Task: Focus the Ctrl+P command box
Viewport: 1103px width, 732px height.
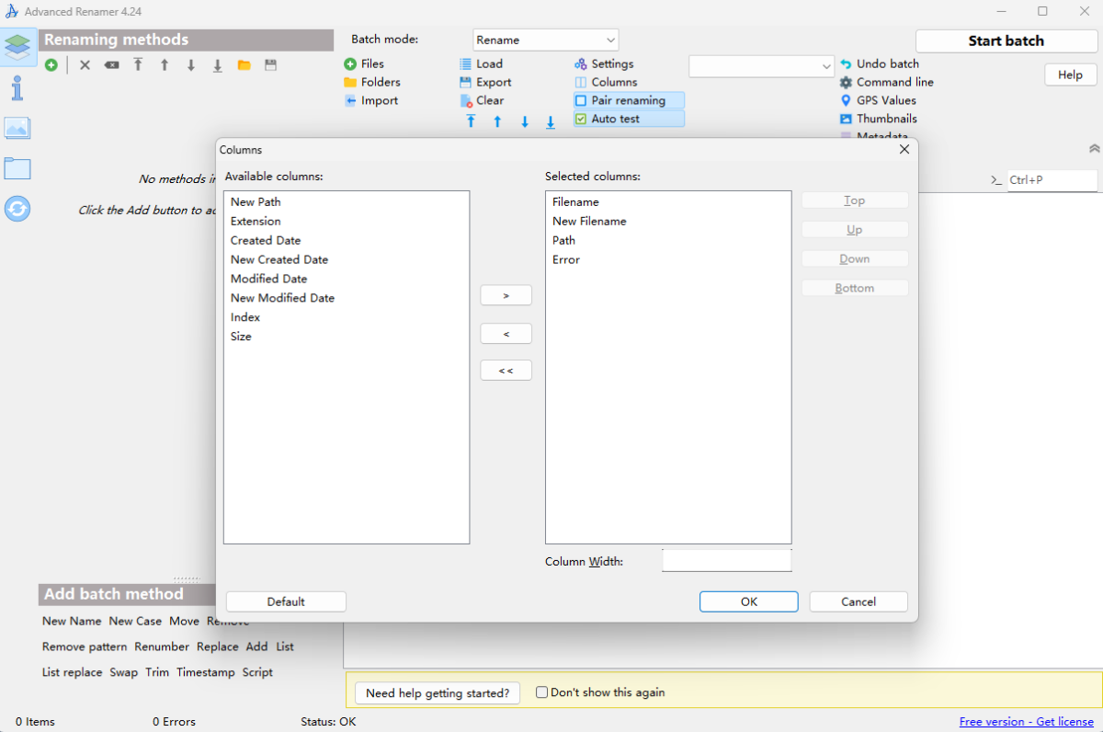Action: (x=1052, y=180)
